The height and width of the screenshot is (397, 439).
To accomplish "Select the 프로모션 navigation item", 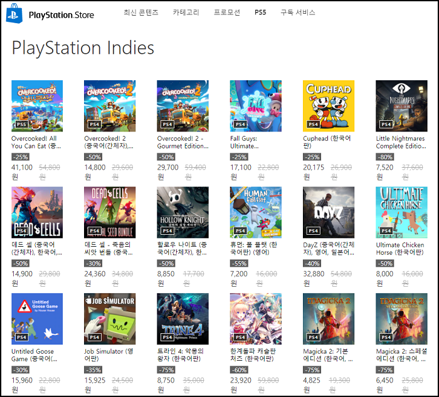I will (x=226, y=13).
